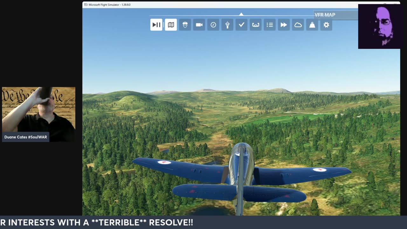The width and height of the screenshot is (407, 229).
Task: Open toolbar settings gear icon
Action: (x=327, y=25)
